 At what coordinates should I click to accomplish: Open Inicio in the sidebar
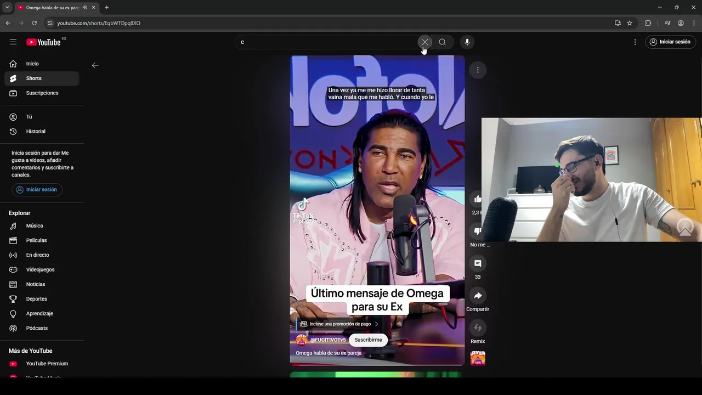pyautogui.click(x=42, y=64)
